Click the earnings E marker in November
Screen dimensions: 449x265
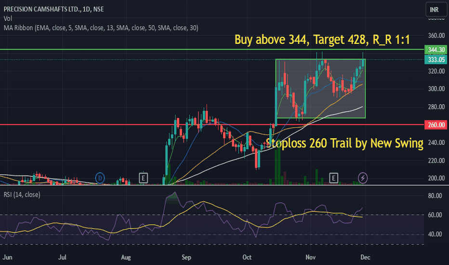tap(333, 178)
